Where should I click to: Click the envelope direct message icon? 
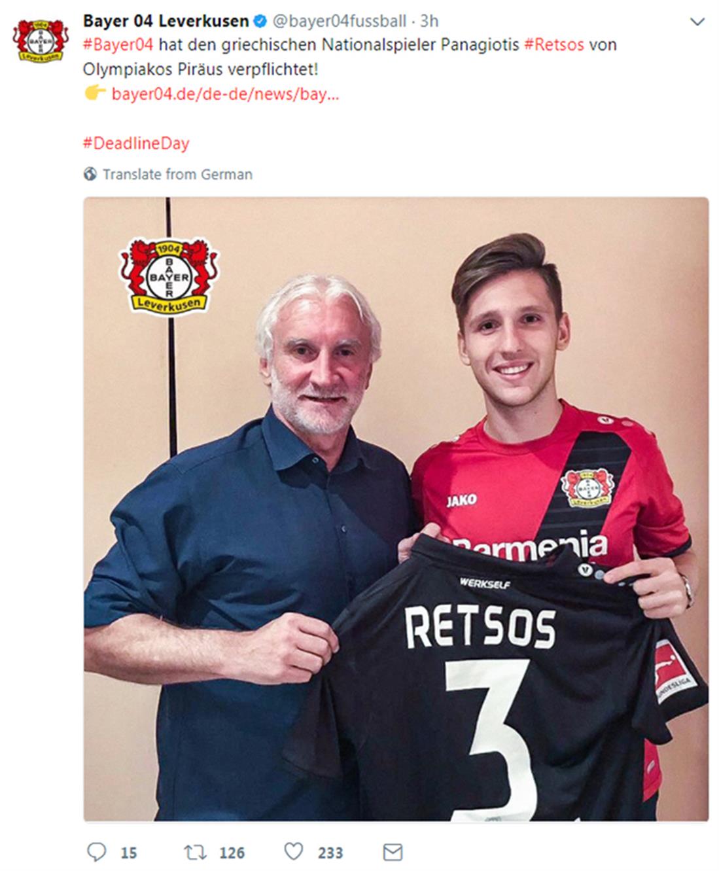point(392,852)
